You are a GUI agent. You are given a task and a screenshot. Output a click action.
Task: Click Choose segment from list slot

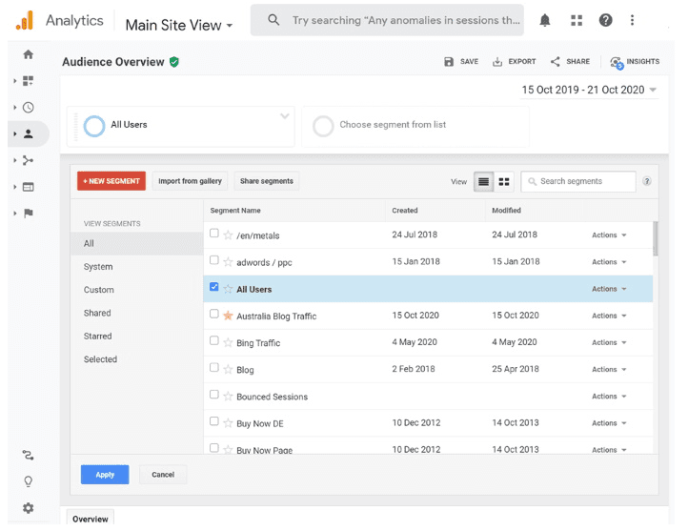pyautogui.click(x=415, y=126)
